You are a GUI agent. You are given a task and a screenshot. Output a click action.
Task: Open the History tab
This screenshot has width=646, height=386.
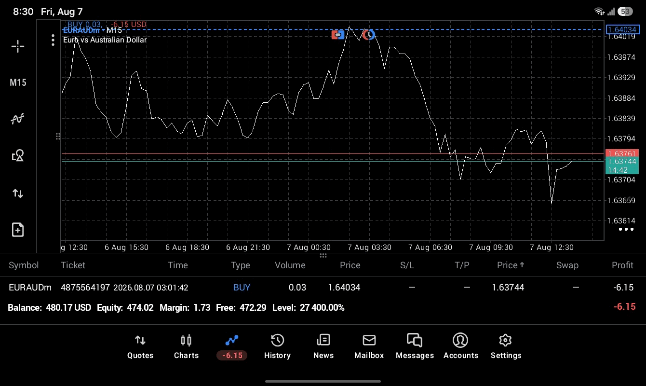point(277,347)
